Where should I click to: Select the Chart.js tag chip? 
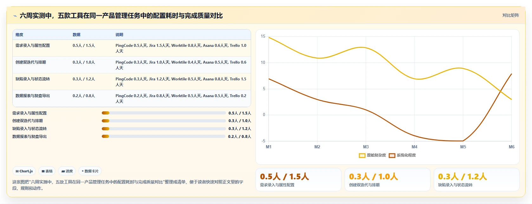coord(24,171)
